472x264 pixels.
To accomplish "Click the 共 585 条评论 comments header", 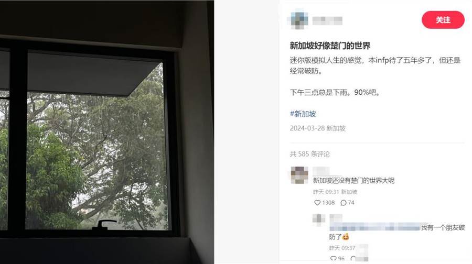I will pos(310,154).
